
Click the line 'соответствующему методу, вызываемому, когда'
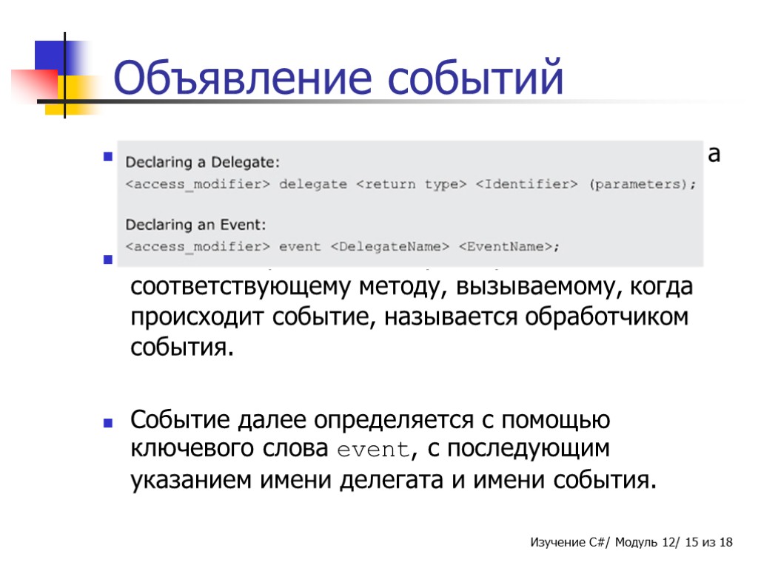(x=412, y=288)
